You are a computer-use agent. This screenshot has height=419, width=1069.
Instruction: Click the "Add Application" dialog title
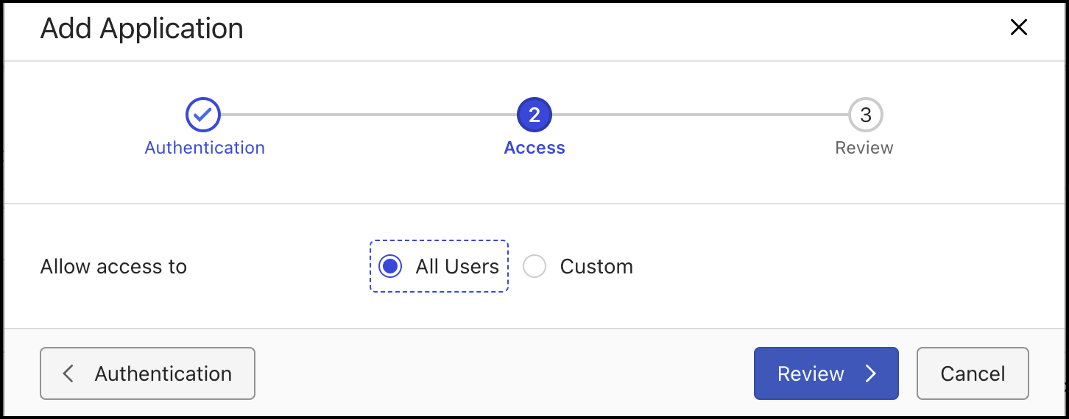click(141, 29)
